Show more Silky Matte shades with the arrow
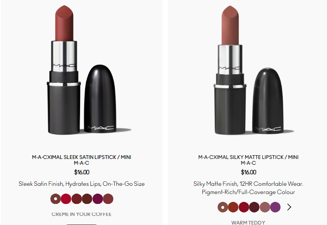Viewport: 327px width, 225px height. click(x=289, y=207)
